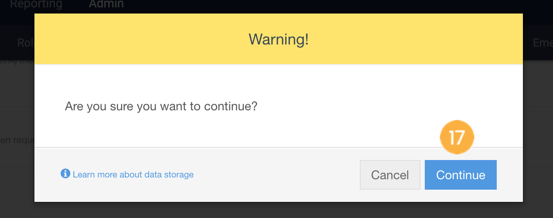Image resolution: width=553 pixels, height=218 pixels.
Task: Select the partially hidden Rol tab
Action: [x=25, y=42]
